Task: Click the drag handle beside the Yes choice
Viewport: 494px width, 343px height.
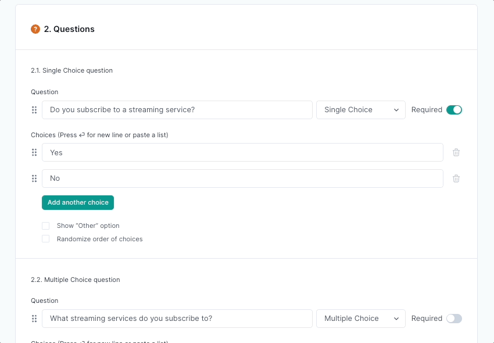Action: point(34,152)
